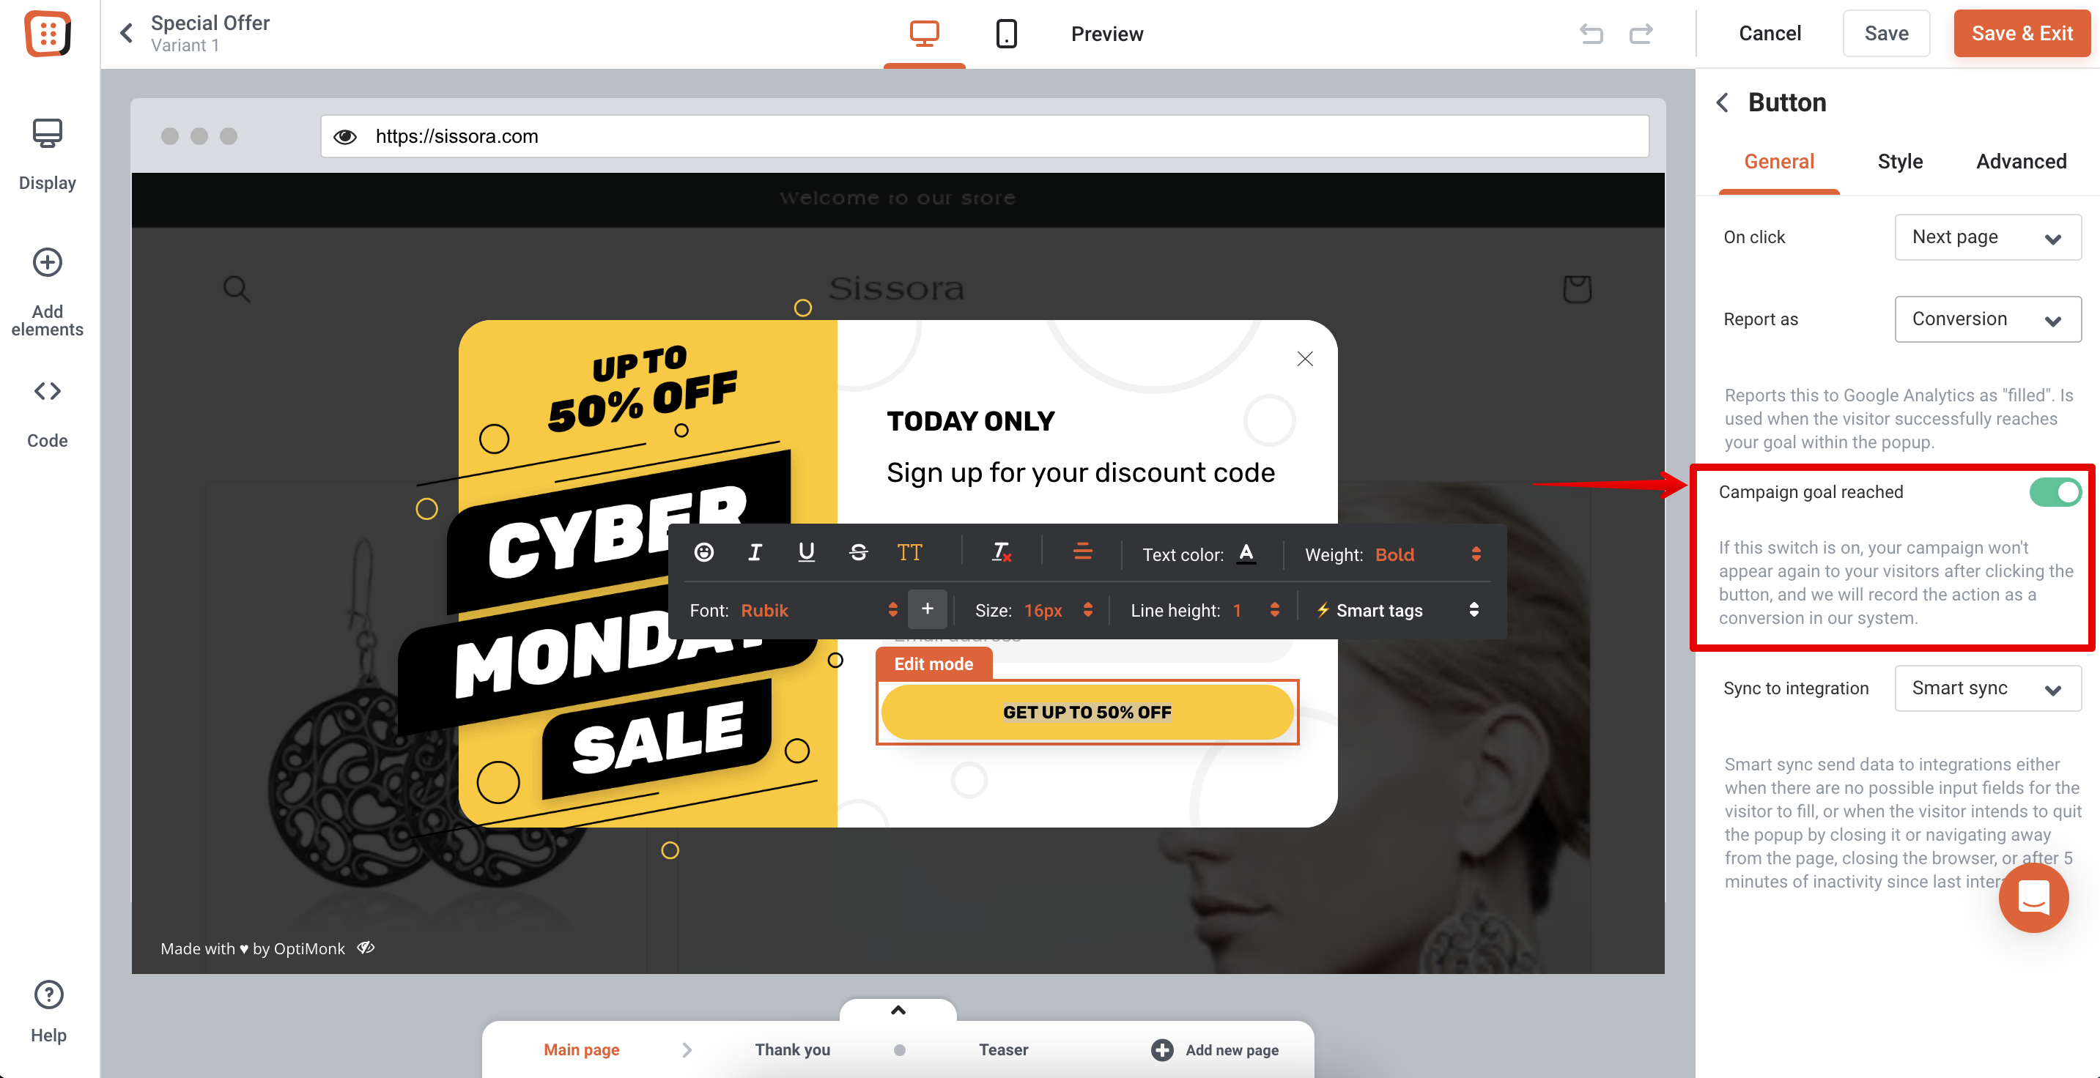The height and width of the screenshot is (1078, 2100).
Task: Hide the Made with OptiMonk badge
Action: pyautogui.click(x=366, y=948)
